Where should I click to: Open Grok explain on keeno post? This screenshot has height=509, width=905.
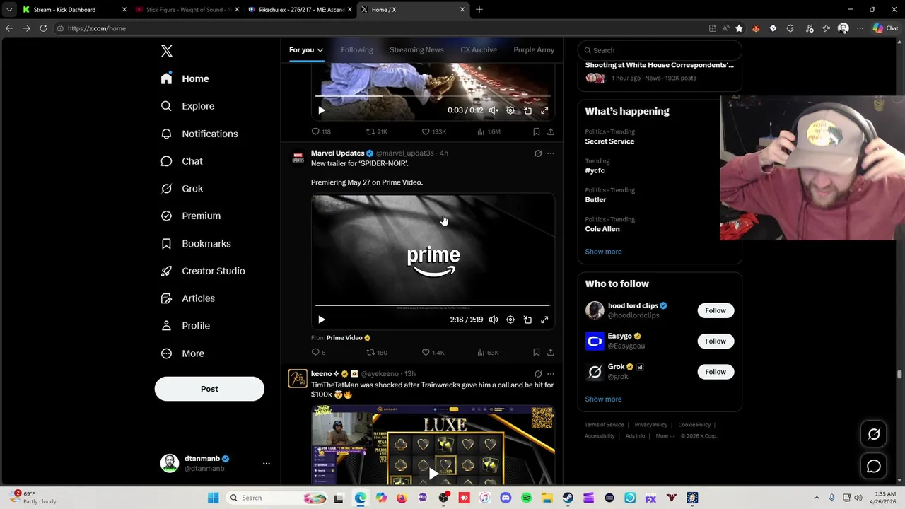coord(538,374)
